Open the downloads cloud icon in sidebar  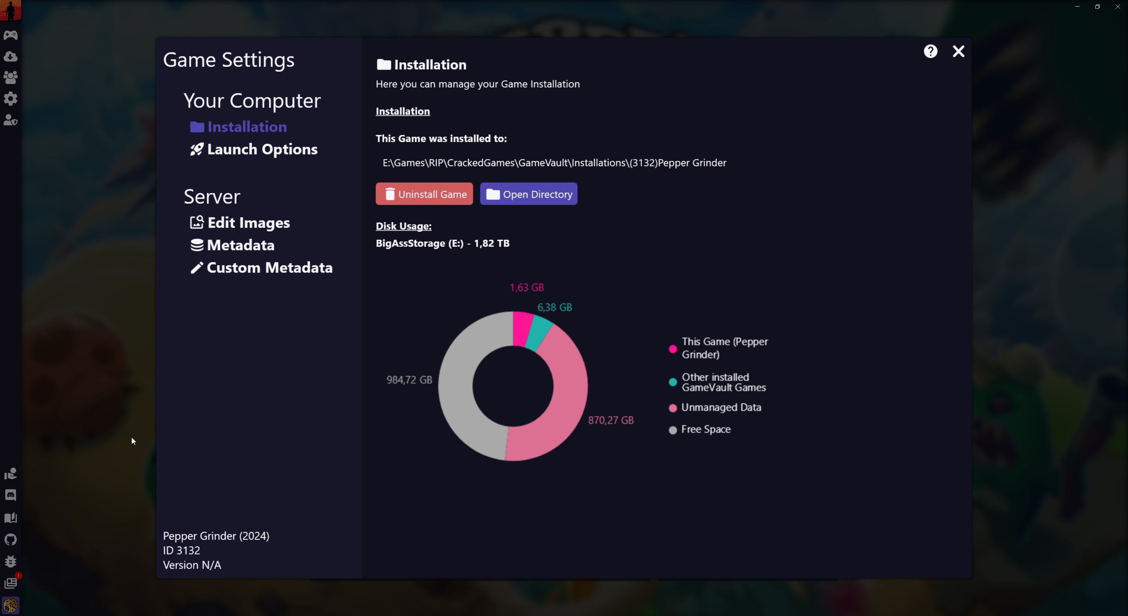(x=11, y=56)
